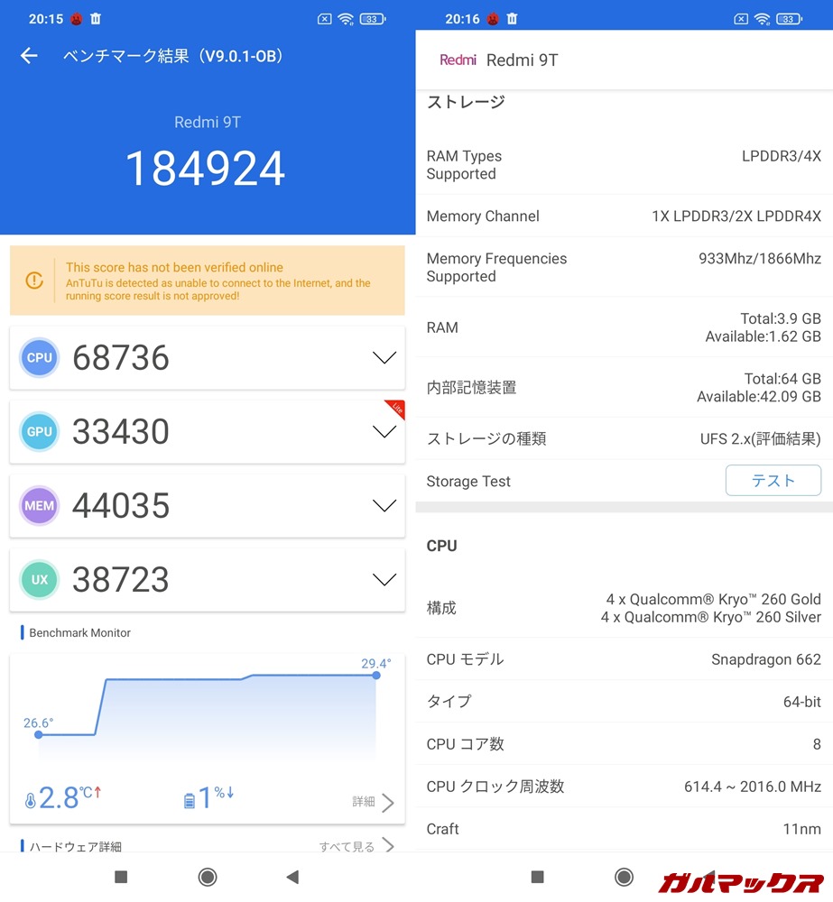Select the 29.4° point on temperature graph
The height and width of the screenshot is (902, 833).
[x=375, y=675]
